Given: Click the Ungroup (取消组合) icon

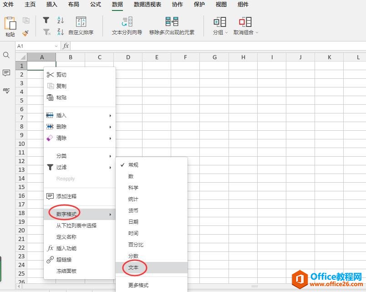Looking at the screenshot, I should click(245, 22).
